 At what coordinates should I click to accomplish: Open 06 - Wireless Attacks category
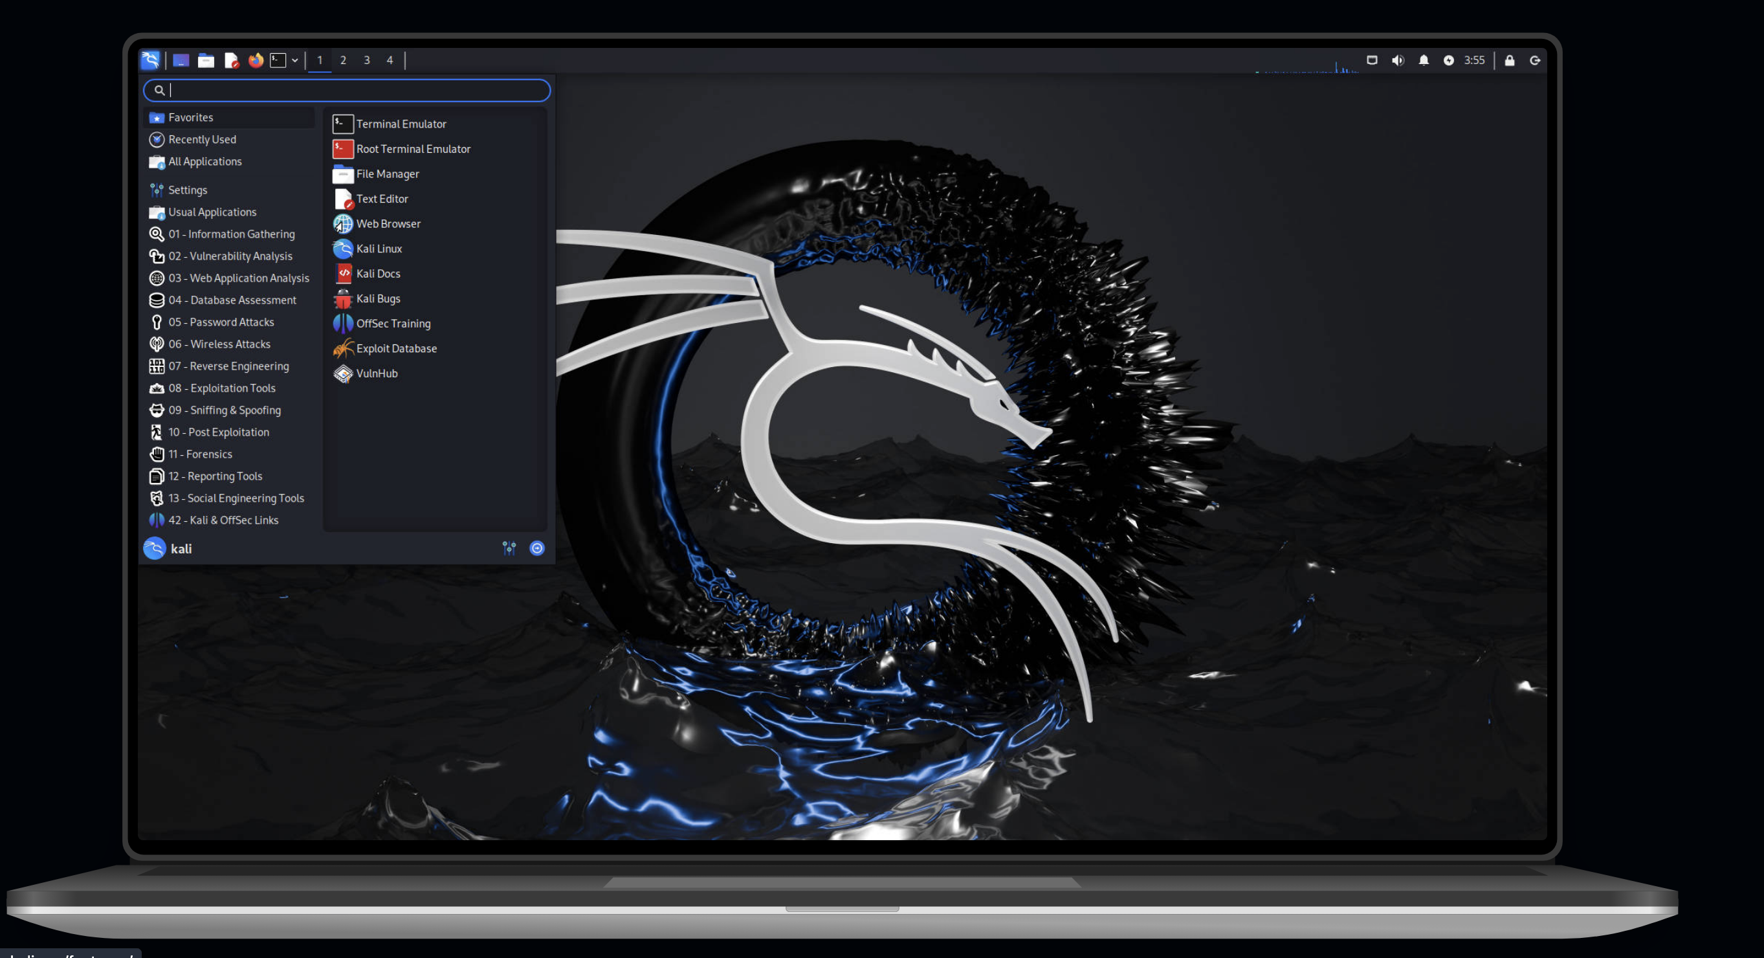click(x=230, y=344)
